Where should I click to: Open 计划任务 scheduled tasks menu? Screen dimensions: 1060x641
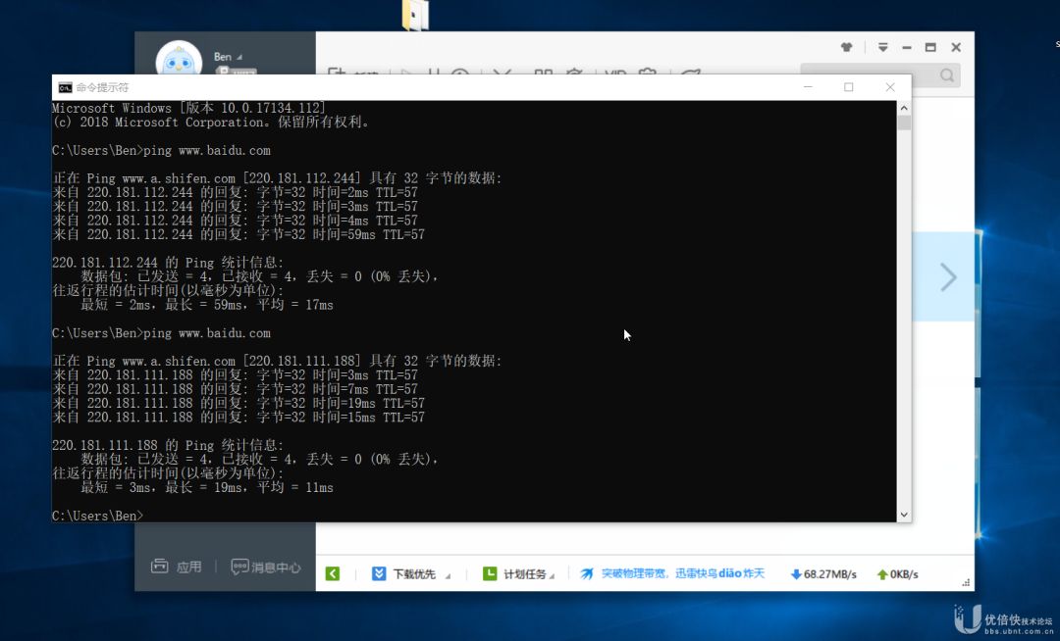(518, 573)
